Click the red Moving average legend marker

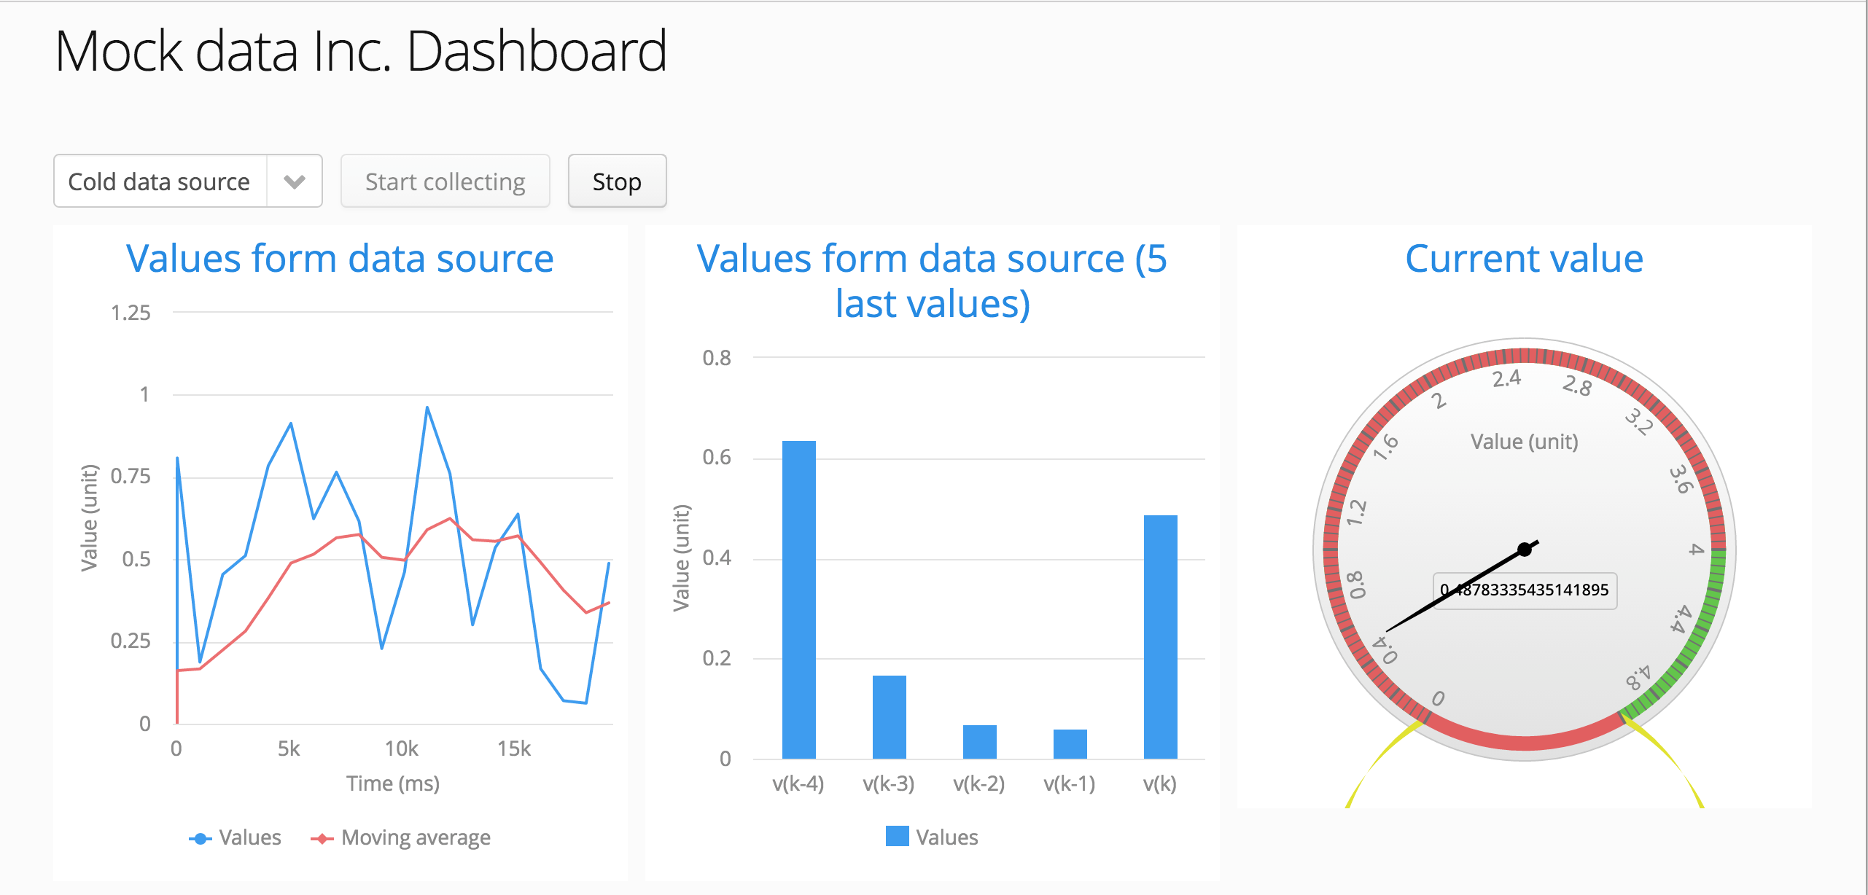tap(322, 839)
